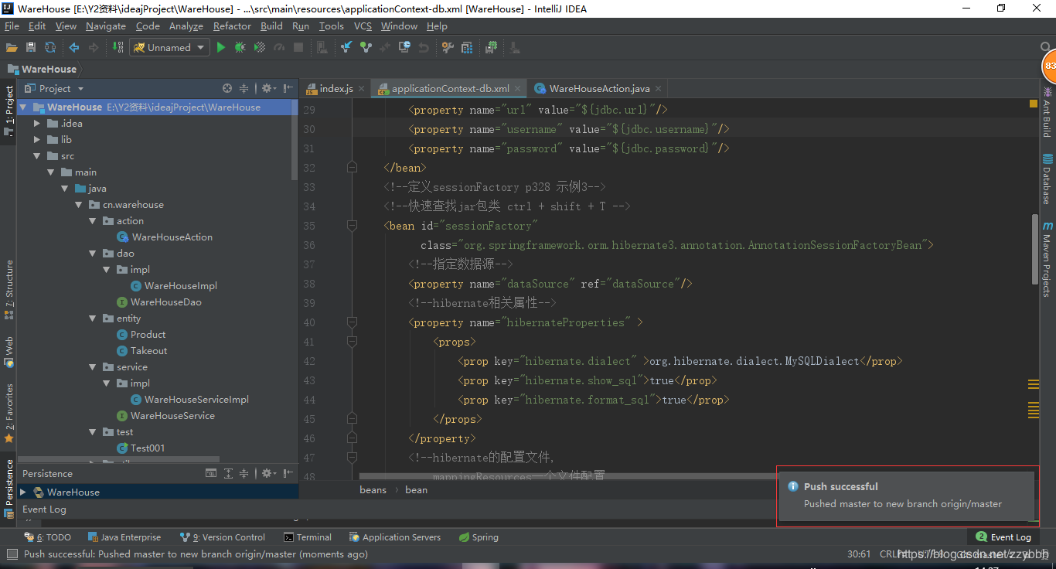Click the VCS Update Project icon
The width and height of the screenshot is (1056, 569).
coord(346,47)
